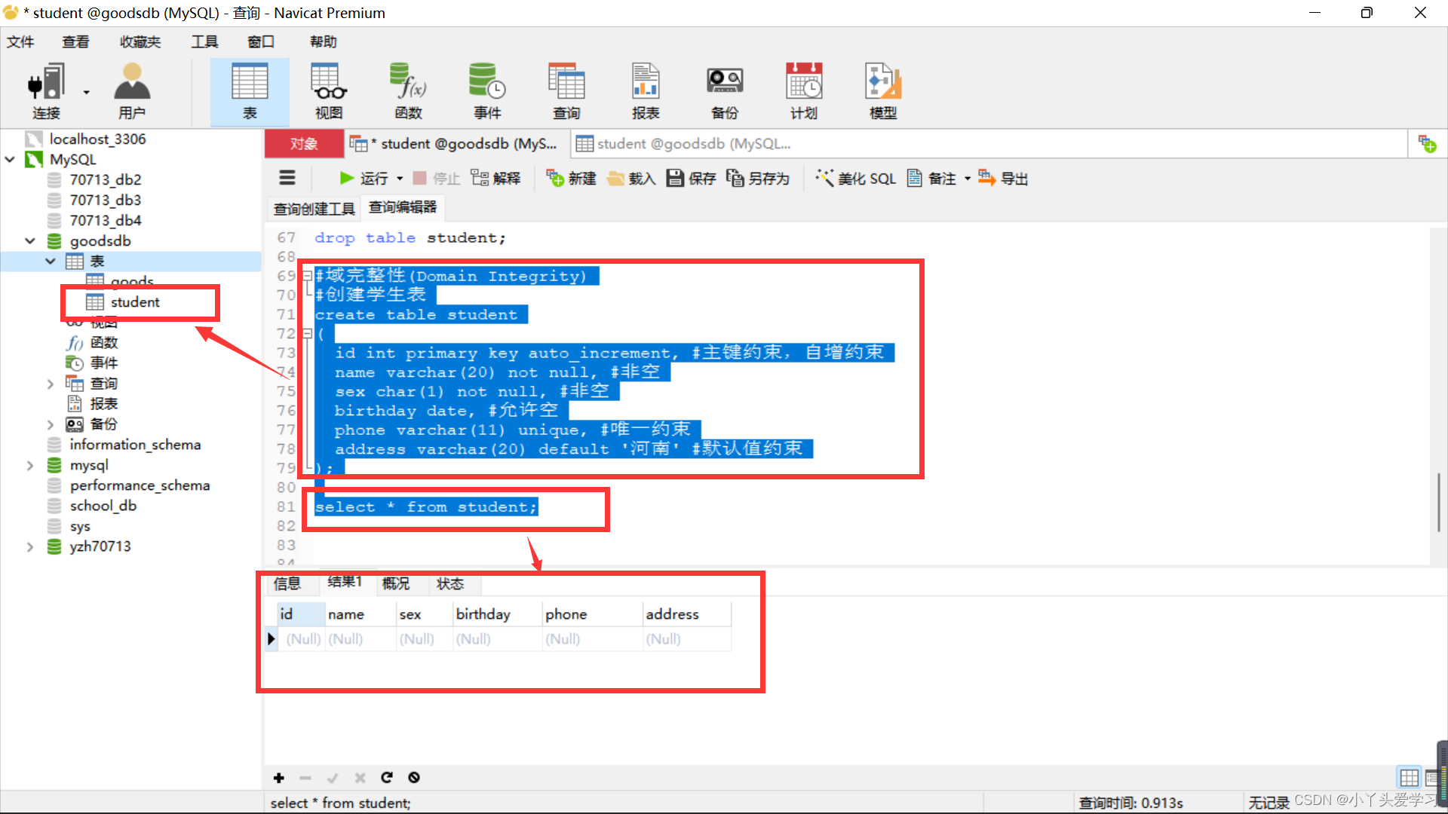Click the birthday column header
The width and height of the screenshot is (1448, 814).
(496, 614)
